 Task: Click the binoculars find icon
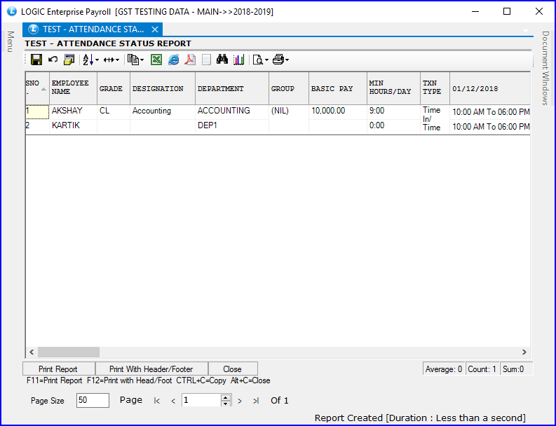(222, 60)
